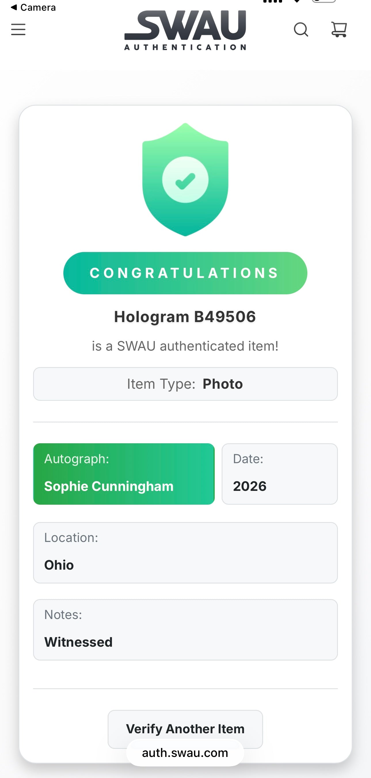Tap the auth.swau.com address pill

(185, 753)
